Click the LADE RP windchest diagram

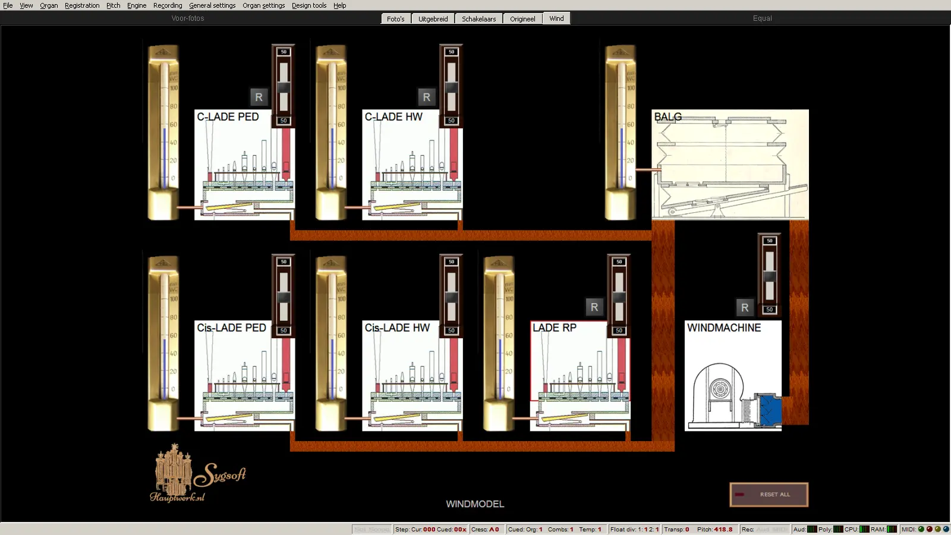coord(580,377)
